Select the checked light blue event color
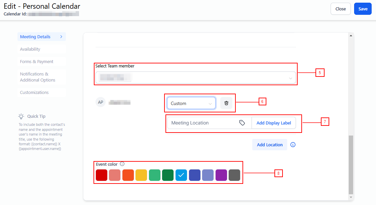Viewport: 376px width, 205px height. [181, 175]
